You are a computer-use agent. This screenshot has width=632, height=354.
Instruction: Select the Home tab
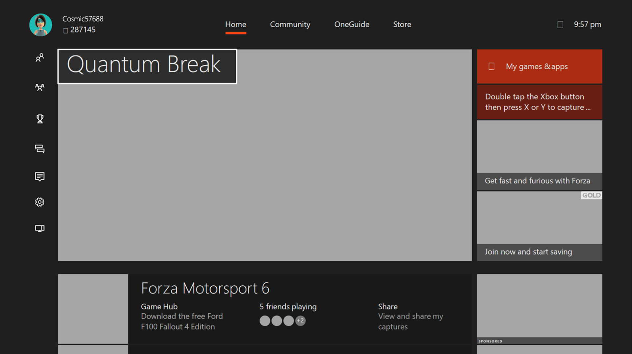click(236, 25)
